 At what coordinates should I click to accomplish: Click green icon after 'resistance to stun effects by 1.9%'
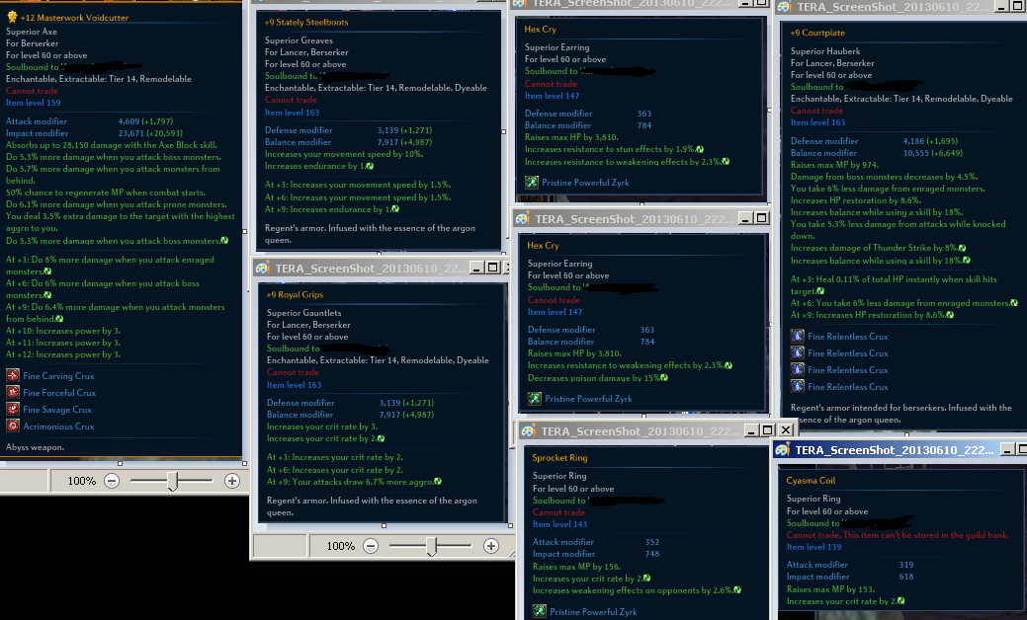click(x=700, y=149)
